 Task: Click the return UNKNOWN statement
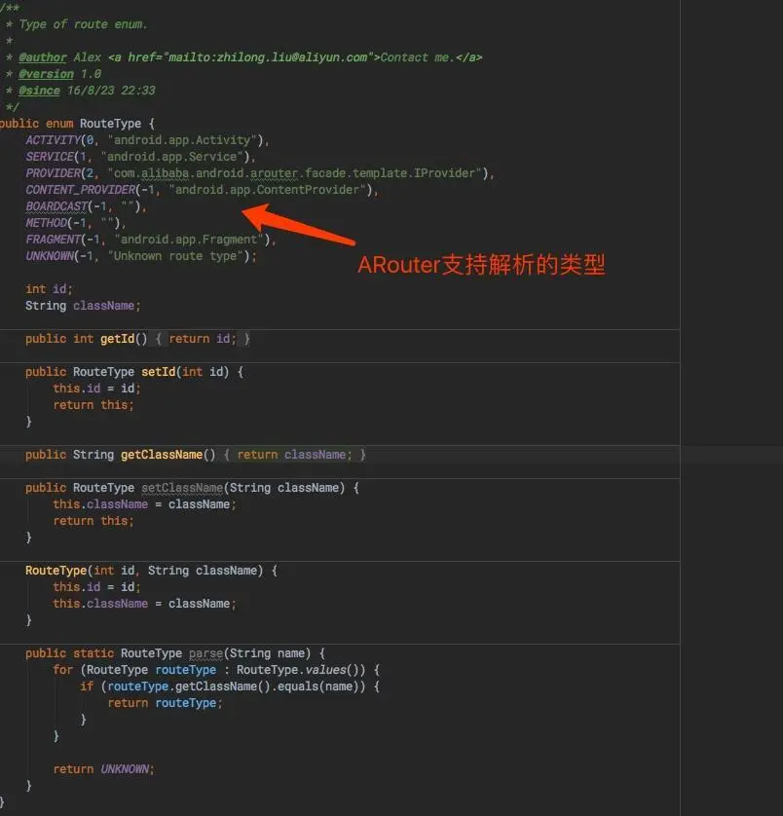(106, 768)
